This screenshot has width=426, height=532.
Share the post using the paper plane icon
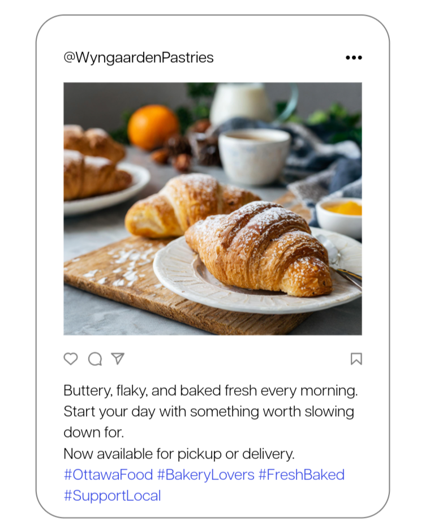tap(118, 358)
